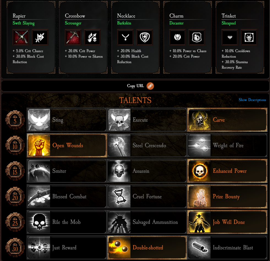Select the Indiscriminate Blast talent
Screen dimensions: 270x261
(x=227, y=248)
